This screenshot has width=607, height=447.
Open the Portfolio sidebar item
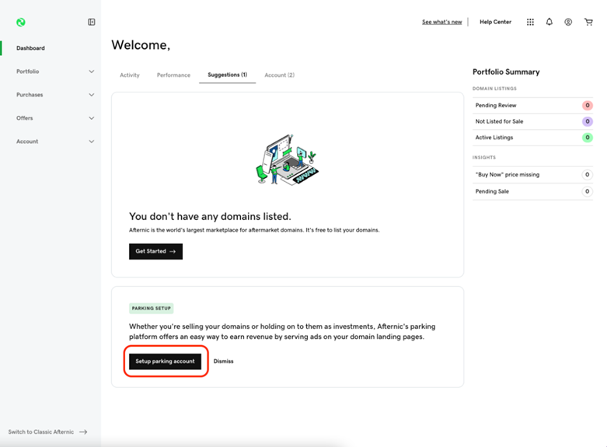[x=27, y=72]
